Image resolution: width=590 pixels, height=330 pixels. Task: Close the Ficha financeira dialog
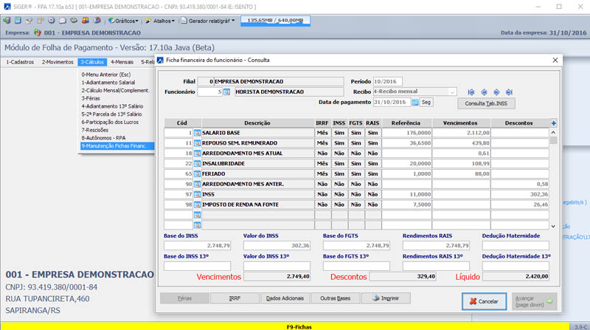pos(555,61)
